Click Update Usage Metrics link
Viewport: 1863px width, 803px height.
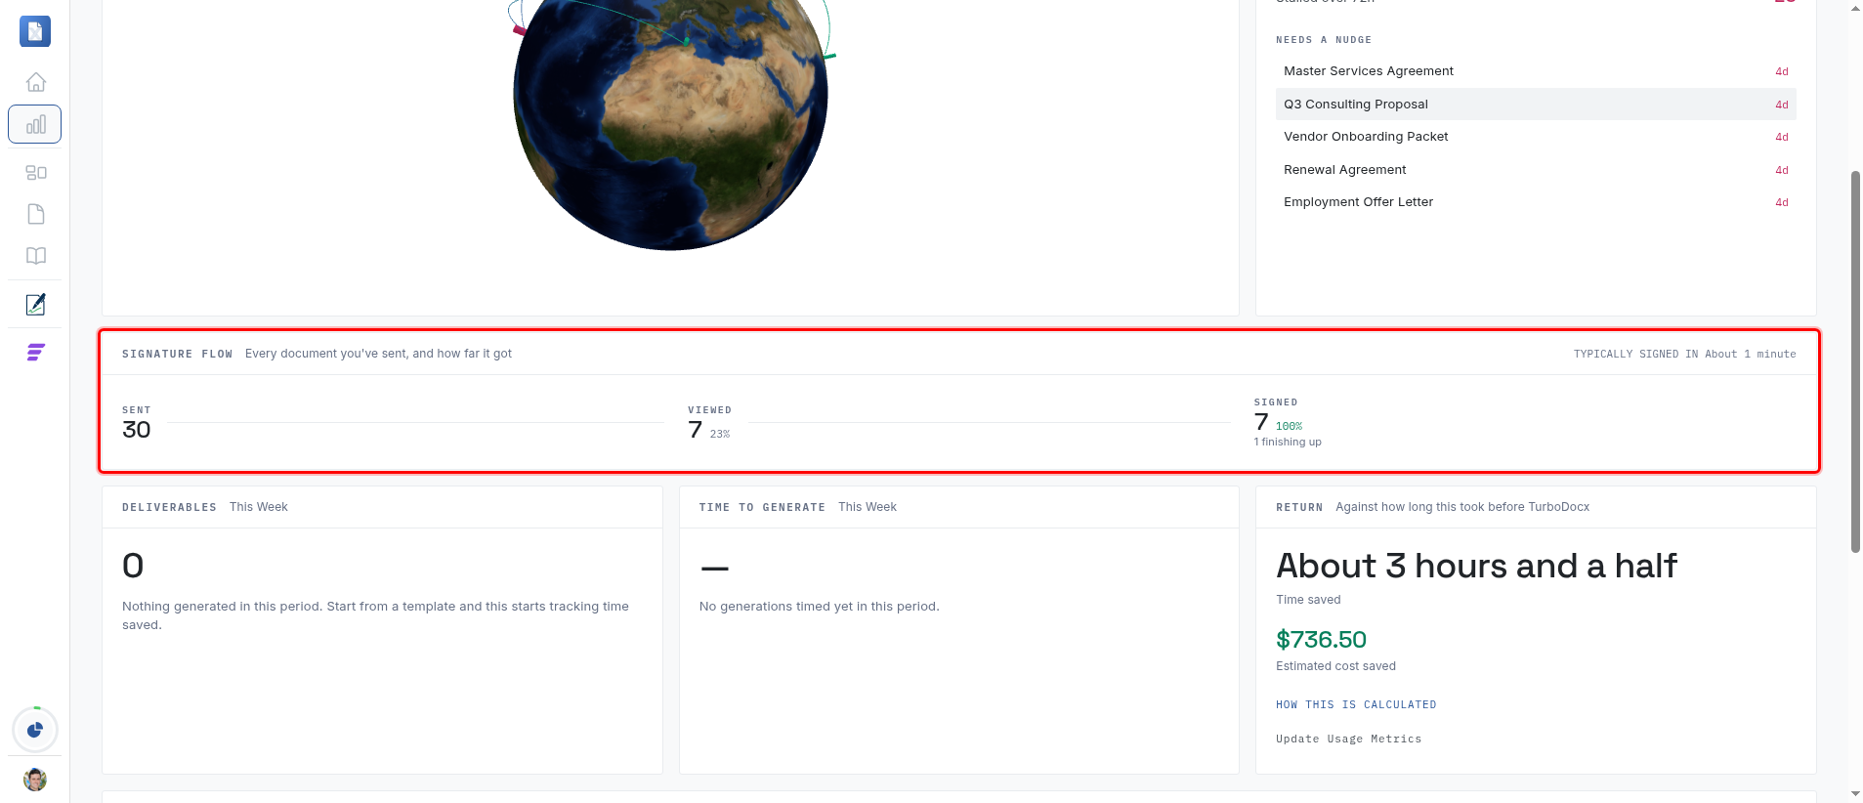click(1348, 739)
